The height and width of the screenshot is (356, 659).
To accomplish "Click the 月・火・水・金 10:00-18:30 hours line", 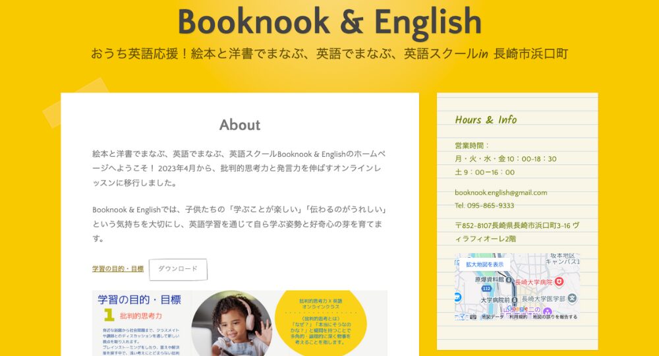I will coord(505,159).
